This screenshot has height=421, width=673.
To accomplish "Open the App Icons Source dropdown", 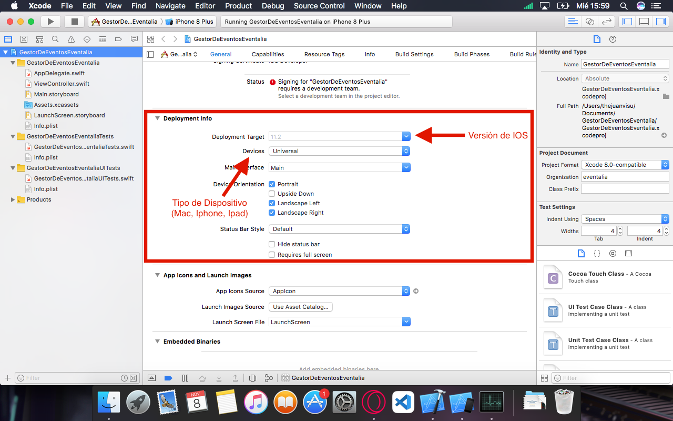I will (339, 291).
